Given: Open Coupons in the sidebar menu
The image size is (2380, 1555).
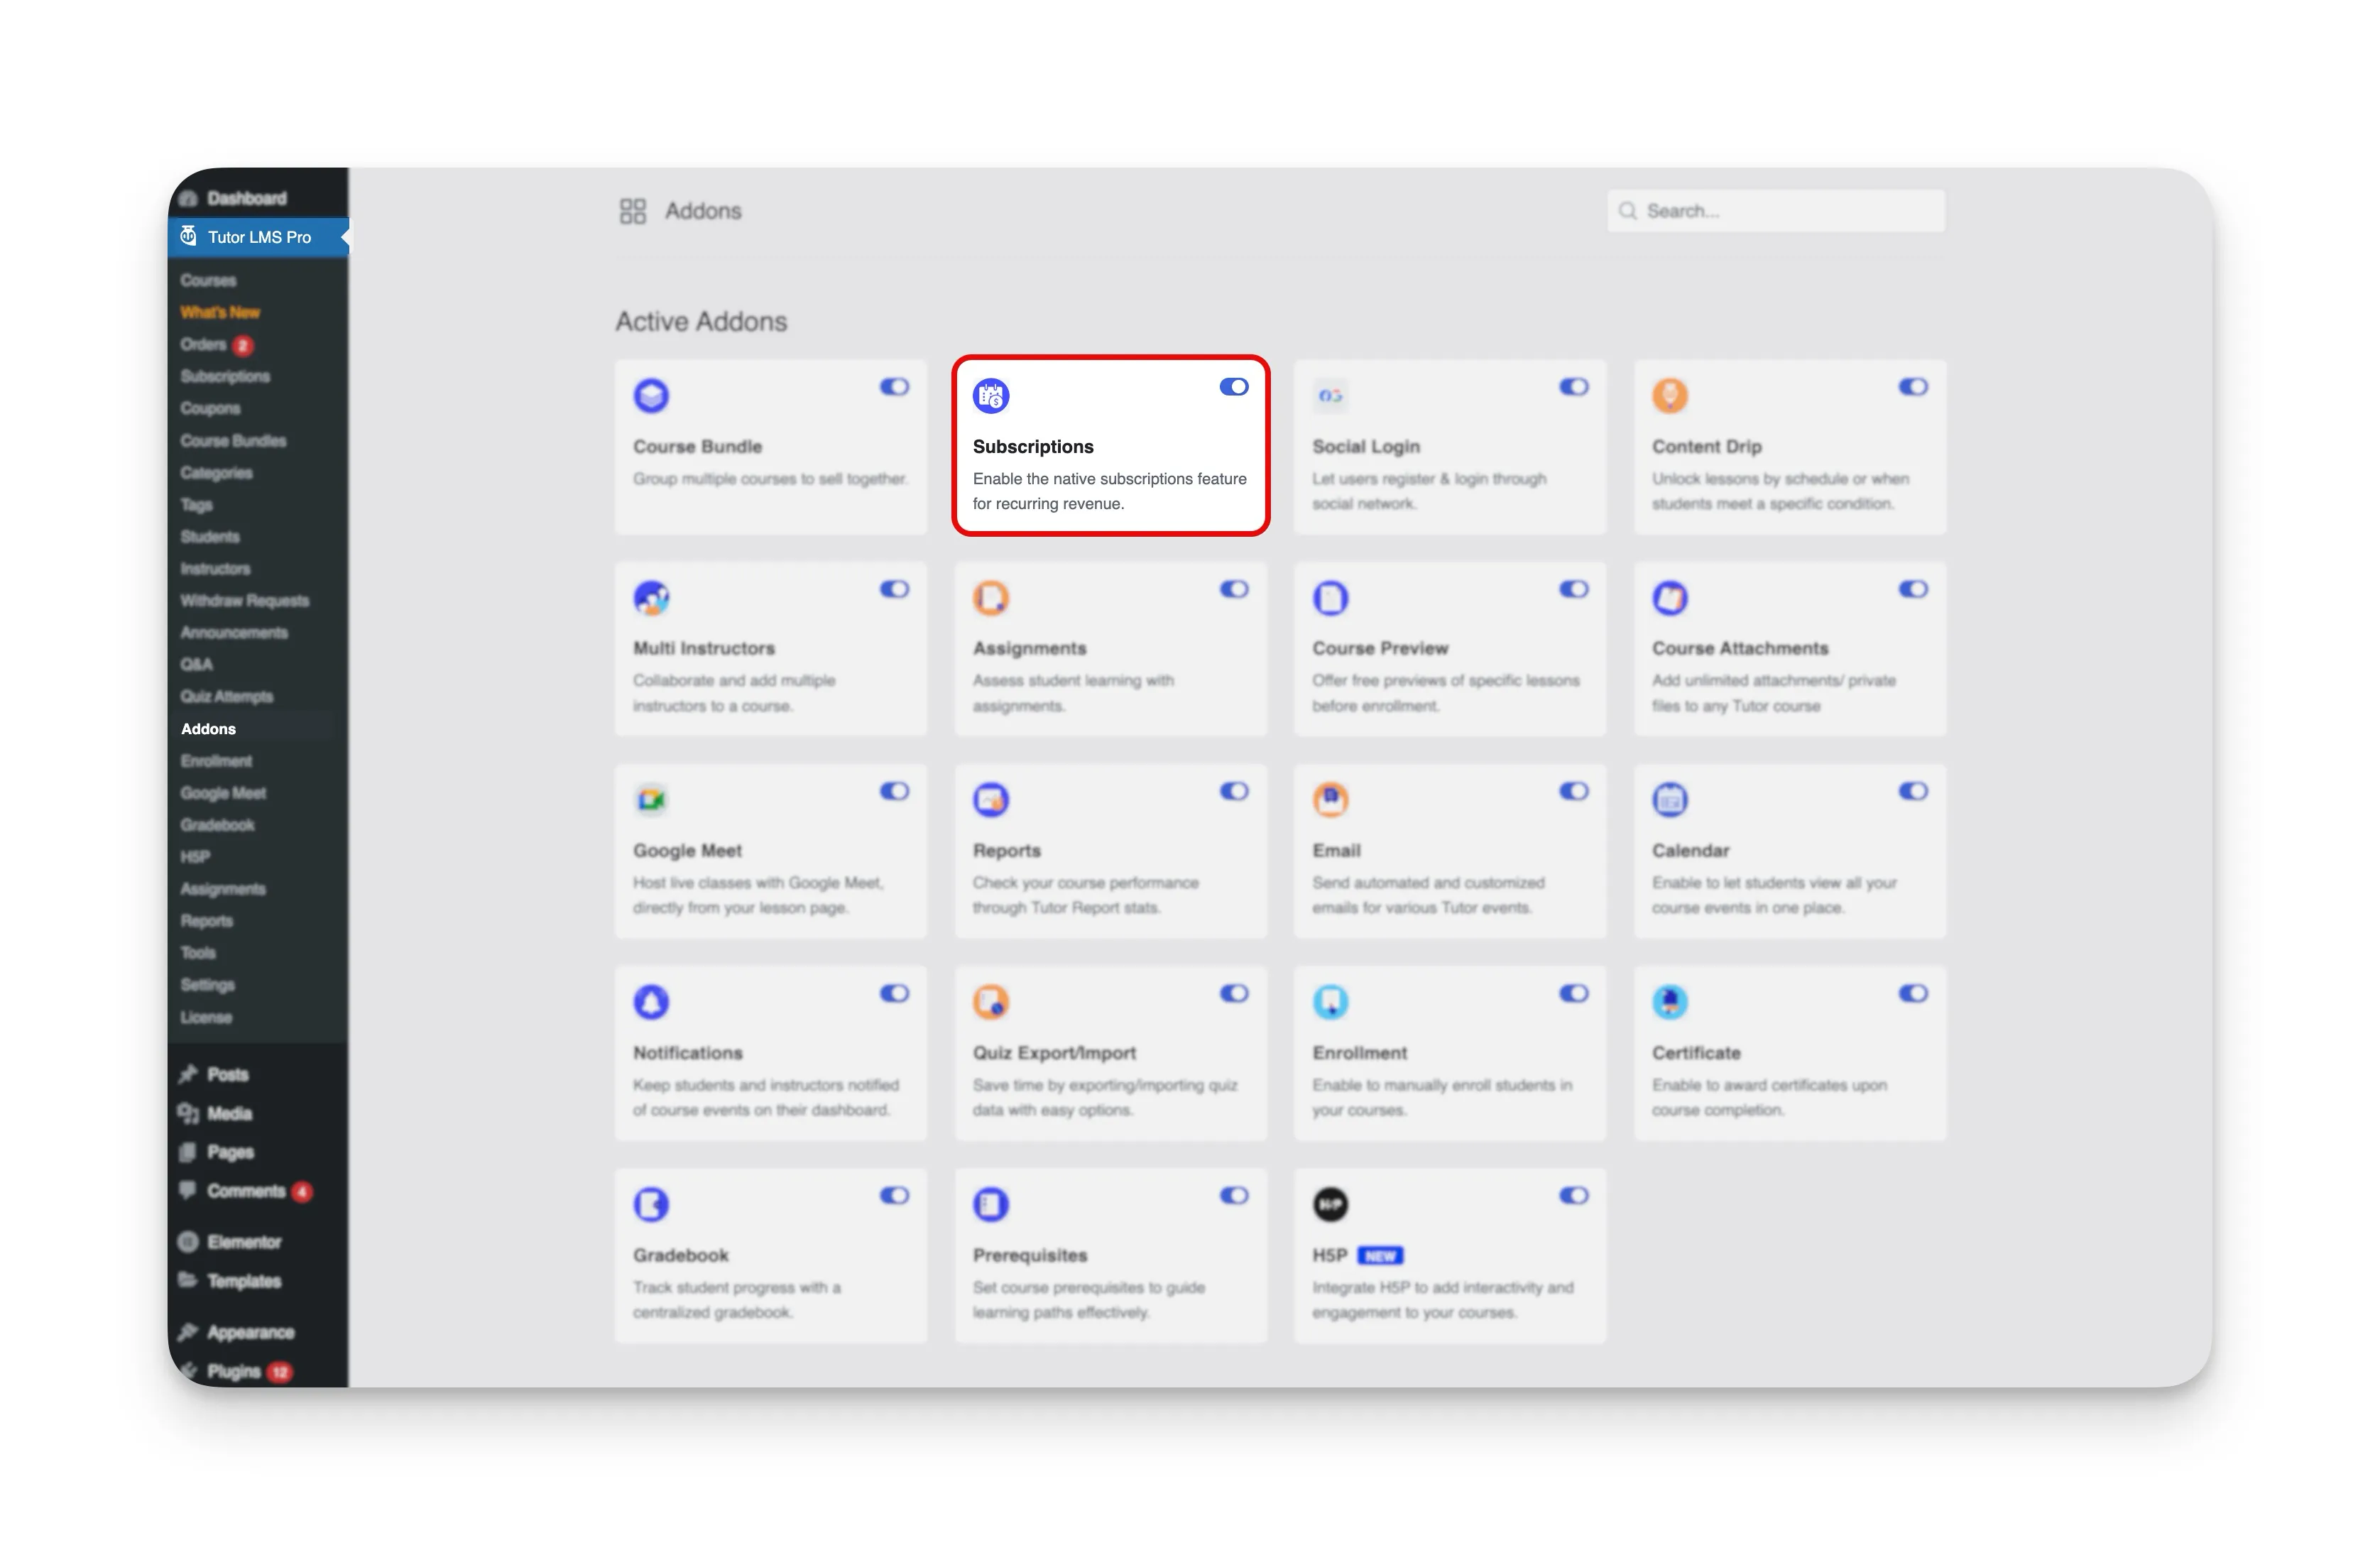Looking at the screenshot, I should coord(210,408).
